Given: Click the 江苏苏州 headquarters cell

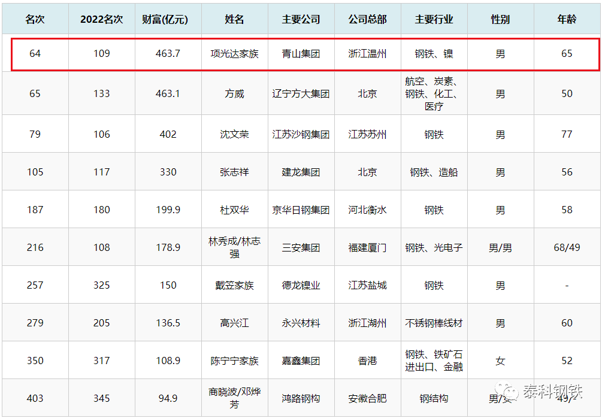Looking at the screenshot, I should click(x=367, y=134).
